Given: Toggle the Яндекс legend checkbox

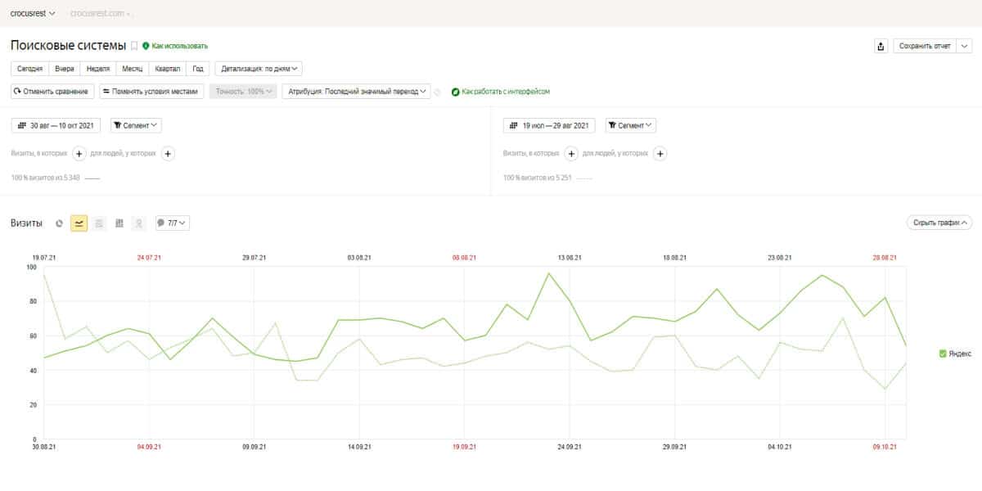Looking at the screenshot, I should [943, 354].
